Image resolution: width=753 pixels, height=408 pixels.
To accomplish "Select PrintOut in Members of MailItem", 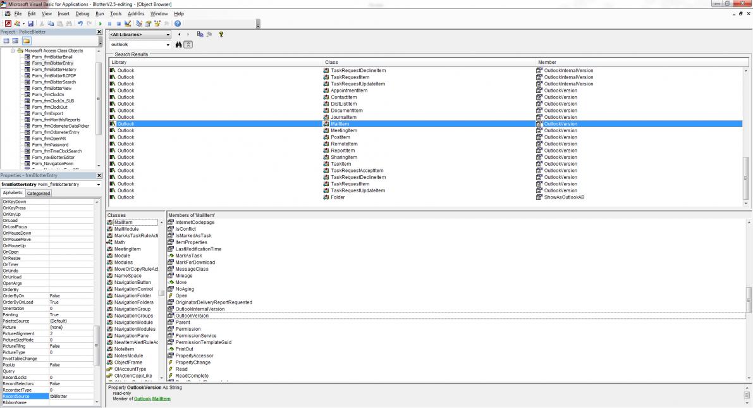I will tap(184, 349).
